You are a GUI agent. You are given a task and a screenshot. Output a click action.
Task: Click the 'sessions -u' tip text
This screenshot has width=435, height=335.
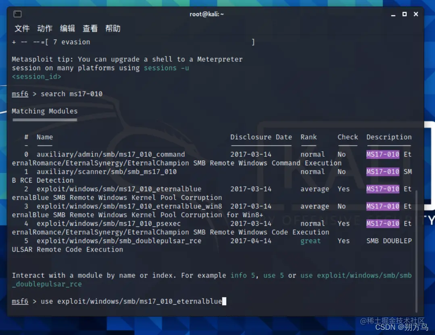[x=167, y=68]
